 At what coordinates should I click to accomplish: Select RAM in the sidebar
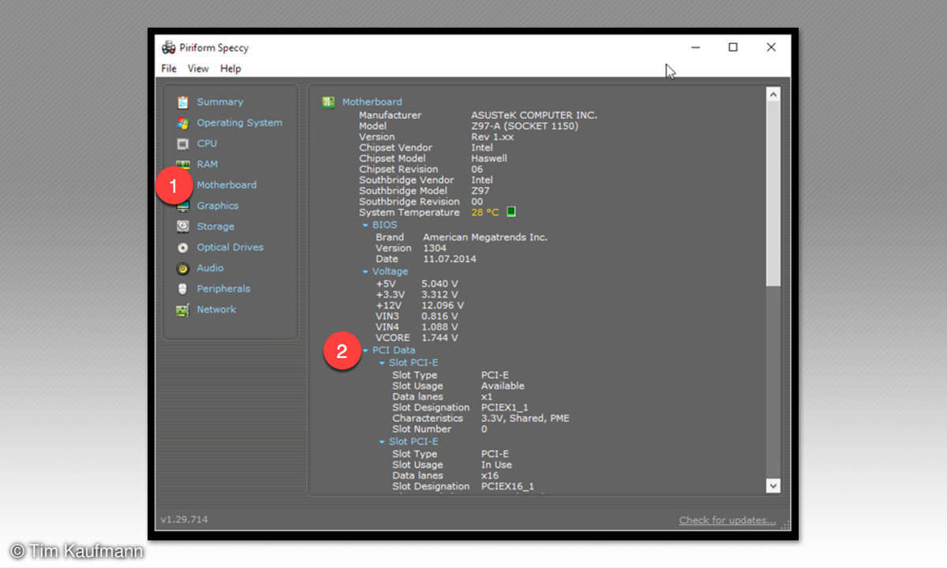tap(208, 164)
